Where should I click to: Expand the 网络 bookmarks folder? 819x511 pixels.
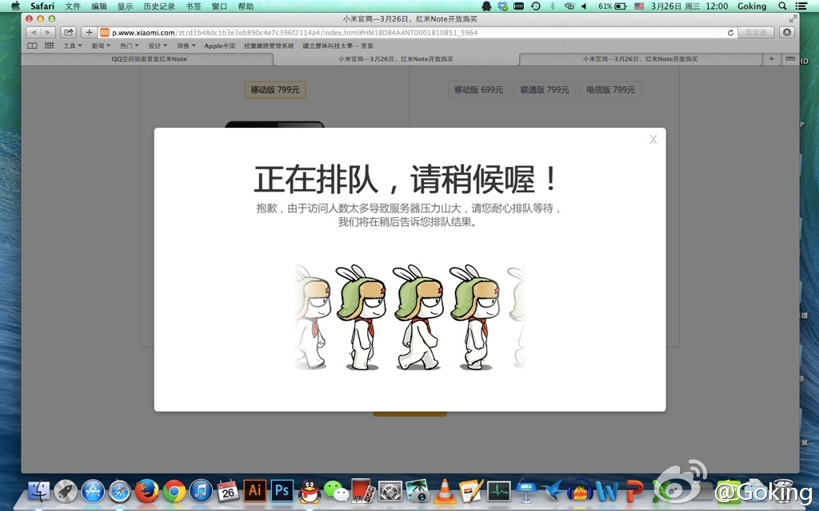pos(186,46)
